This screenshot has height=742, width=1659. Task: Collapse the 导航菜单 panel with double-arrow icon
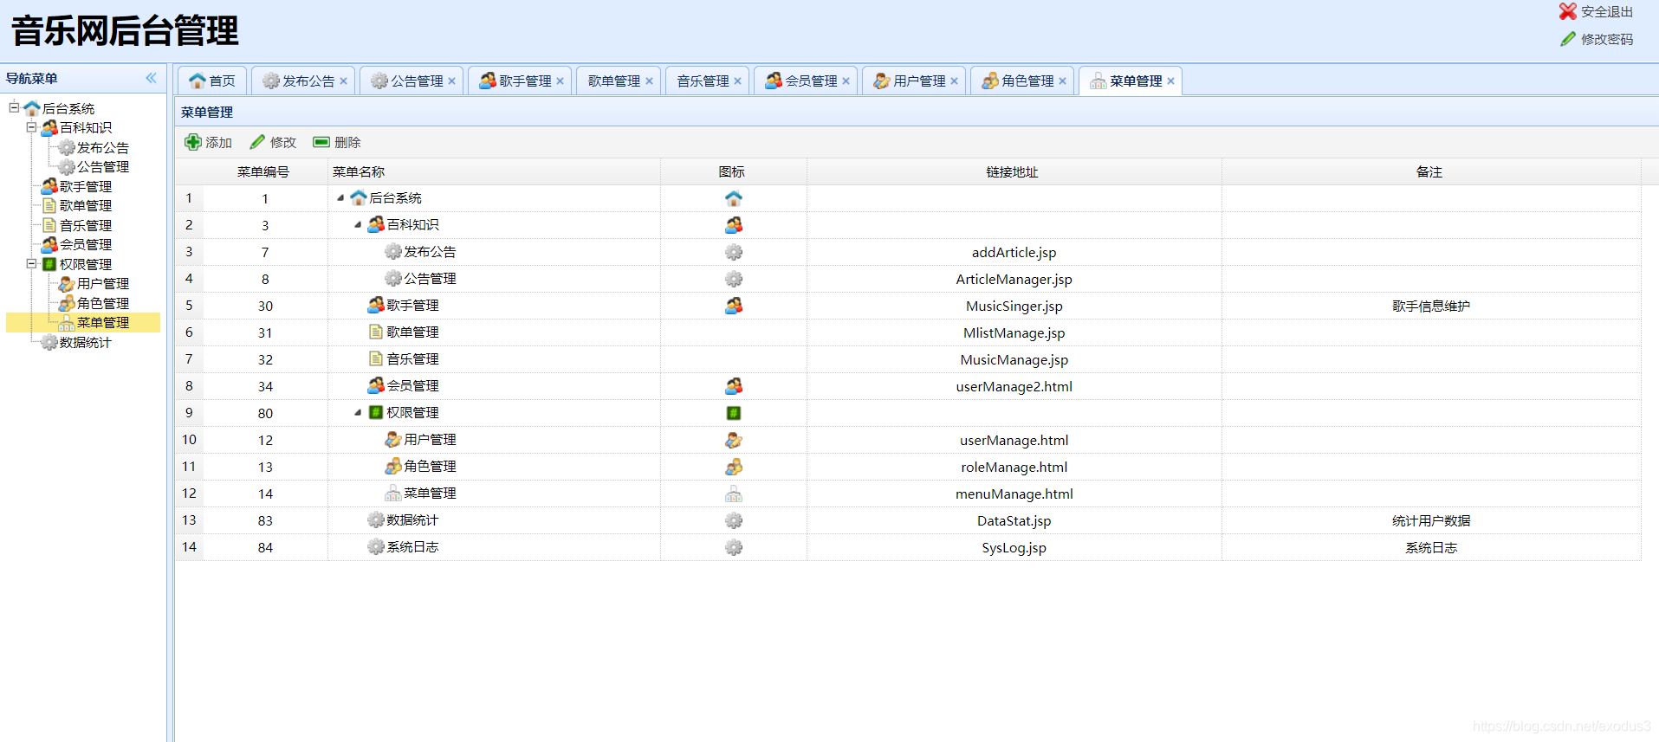click(151, 78)
